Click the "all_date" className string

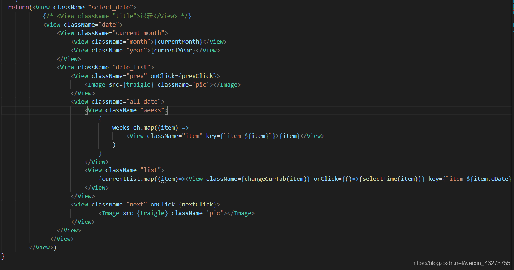click(144, 101)
